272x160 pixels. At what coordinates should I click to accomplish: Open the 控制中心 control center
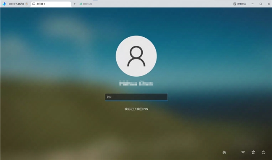[x=239, y=4]
